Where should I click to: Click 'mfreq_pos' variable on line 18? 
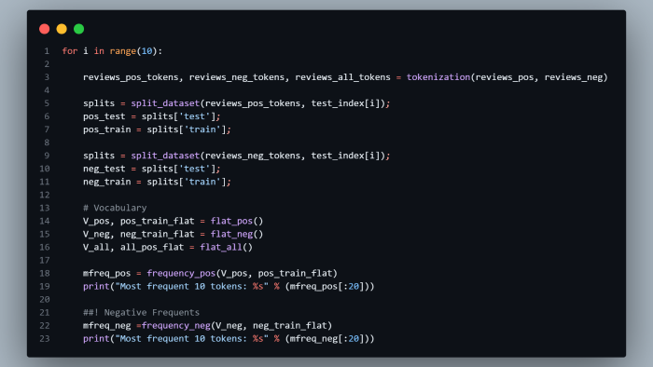(x=106, y=274)
